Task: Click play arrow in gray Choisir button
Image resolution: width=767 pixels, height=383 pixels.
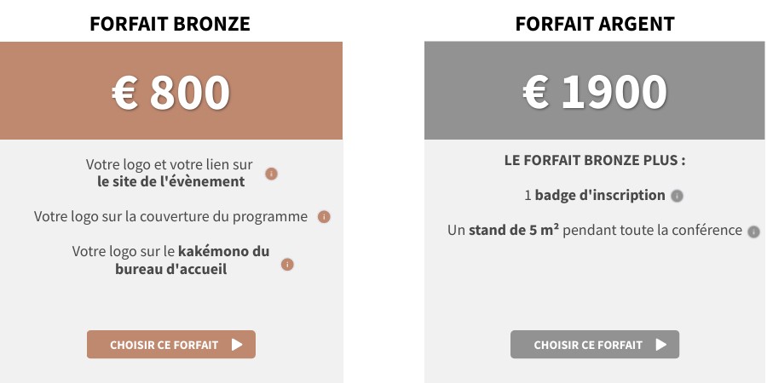Action: click(661, 345)
